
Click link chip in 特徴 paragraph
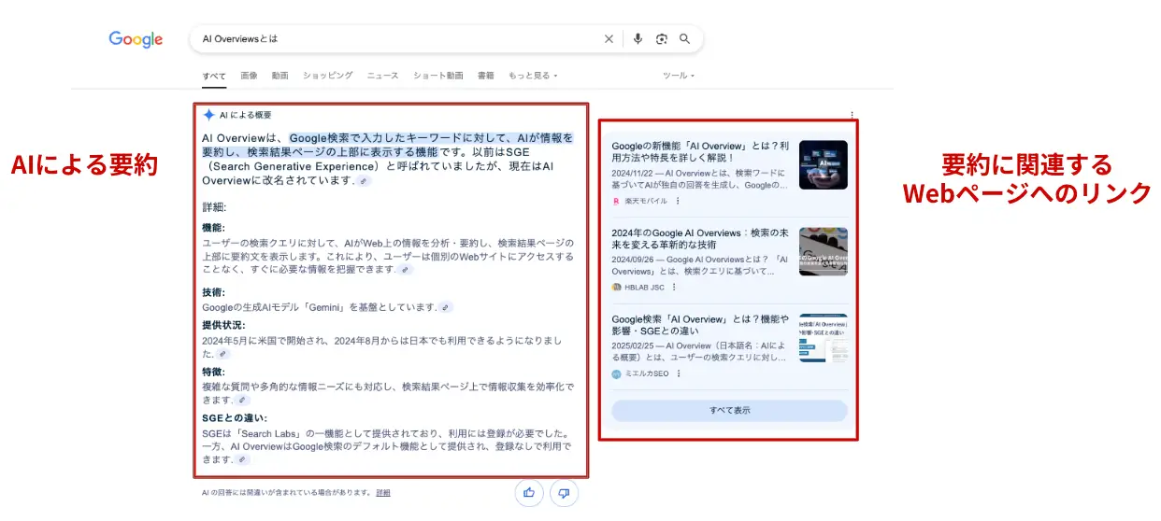pos(243,400)
